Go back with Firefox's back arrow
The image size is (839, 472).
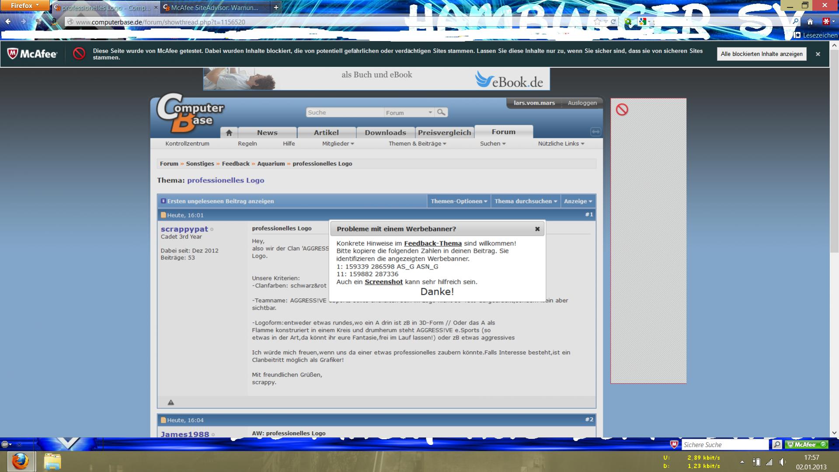pyautogui.click(x=8, y=21)
